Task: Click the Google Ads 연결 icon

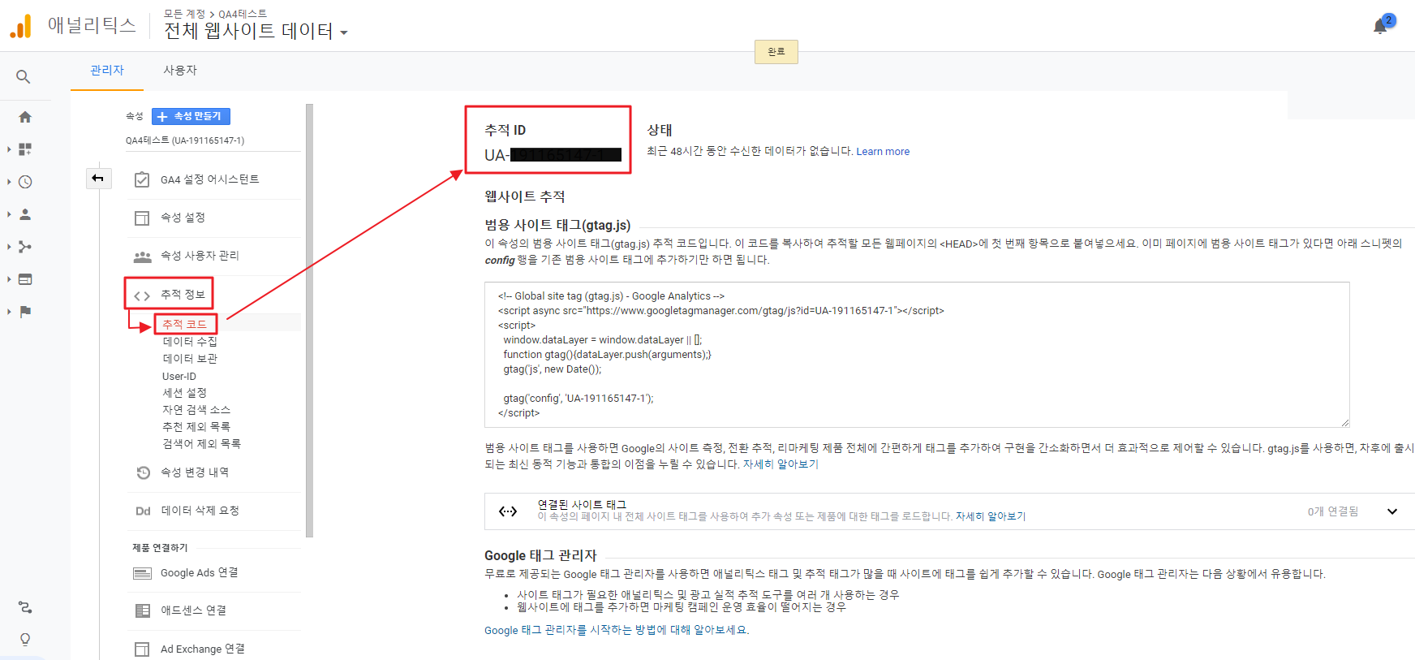Action: [142, 573]
